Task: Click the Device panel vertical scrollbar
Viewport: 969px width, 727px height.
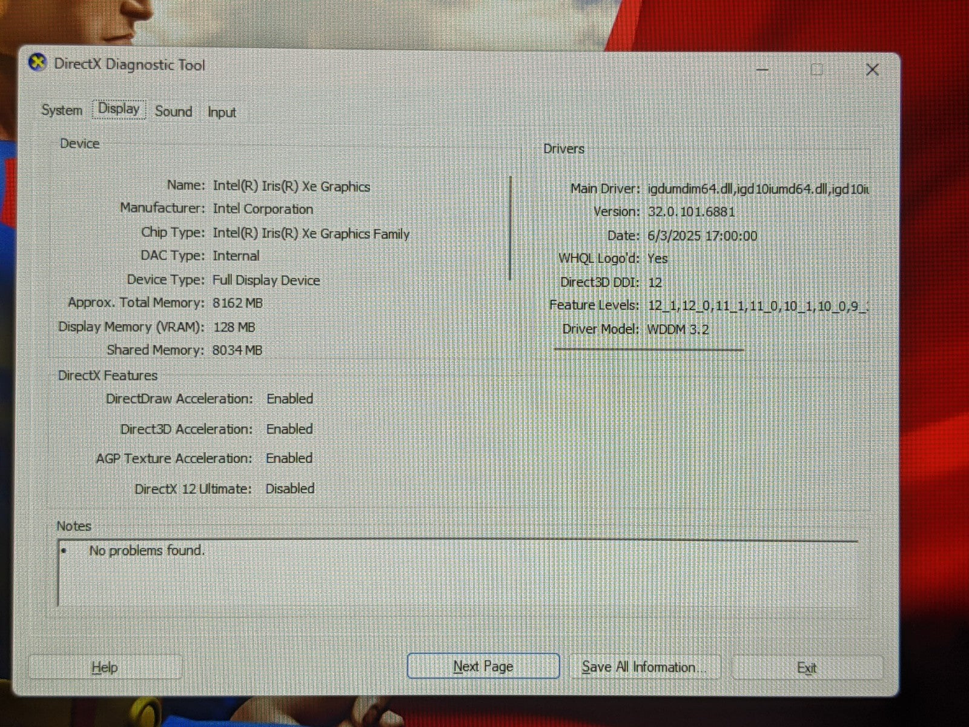Action: [511, 228]
